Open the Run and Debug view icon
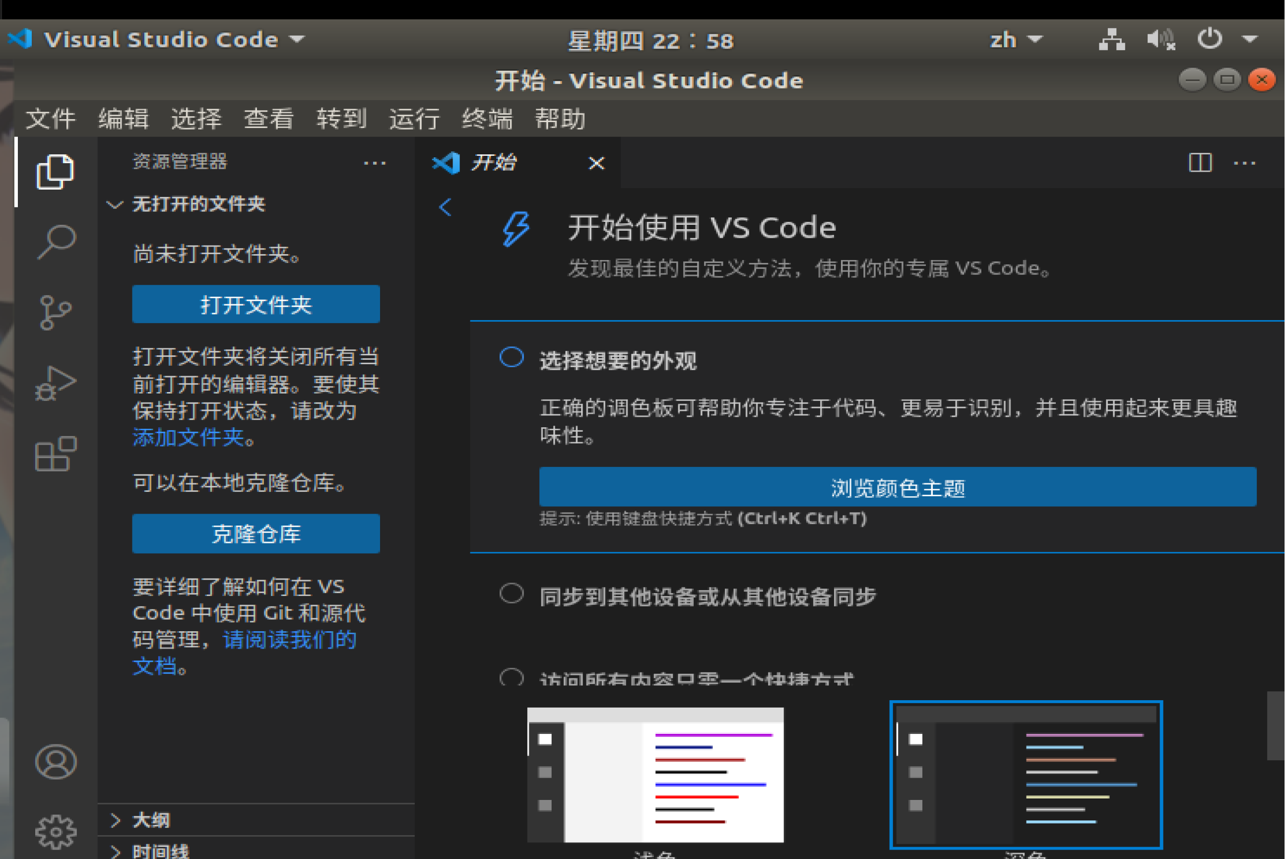 point(55,383)
